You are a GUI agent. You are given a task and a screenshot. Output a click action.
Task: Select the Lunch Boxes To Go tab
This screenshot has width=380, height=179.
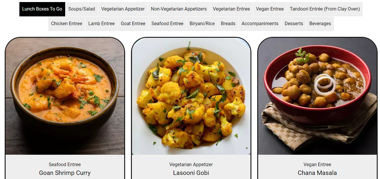click(42, 9)
